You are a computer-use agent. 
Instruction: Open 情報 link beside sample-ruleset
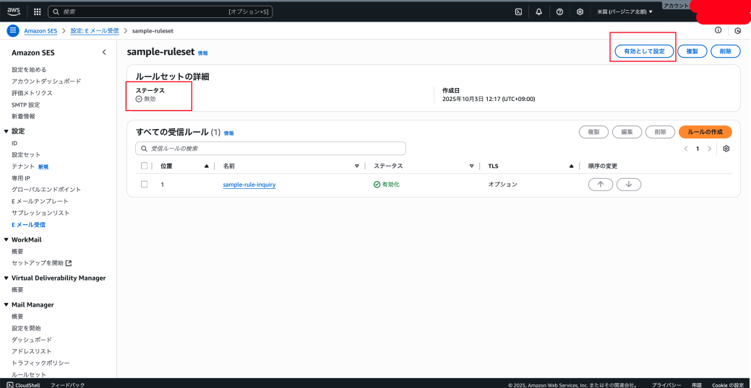click(x=203, y=53)
